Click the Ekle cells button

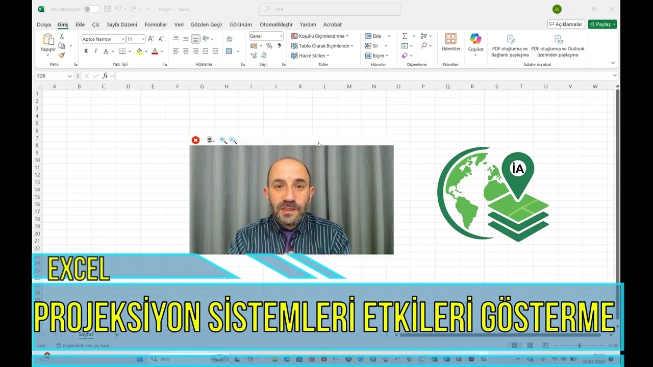tap(378, 36)
